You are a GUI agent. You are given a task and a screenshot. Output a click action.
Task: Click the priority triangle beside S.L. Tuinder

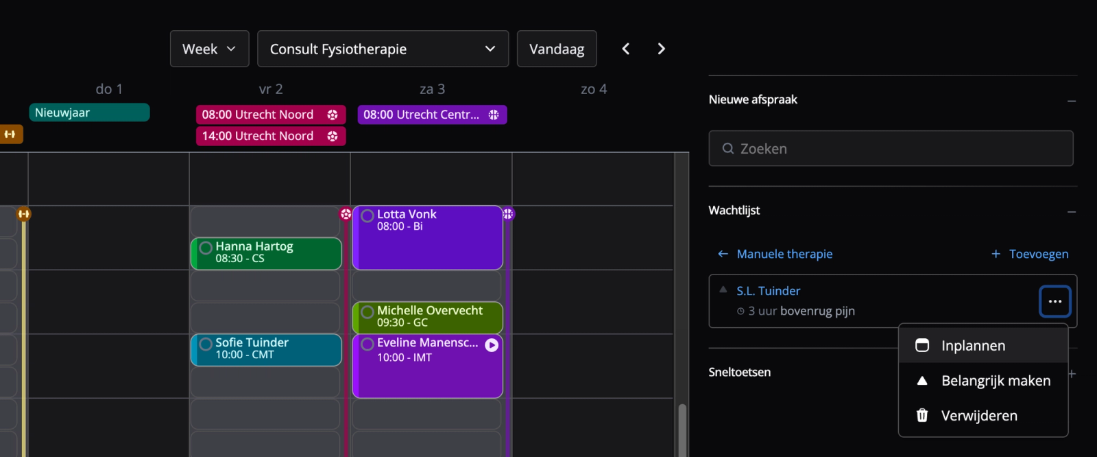(723, 290)
